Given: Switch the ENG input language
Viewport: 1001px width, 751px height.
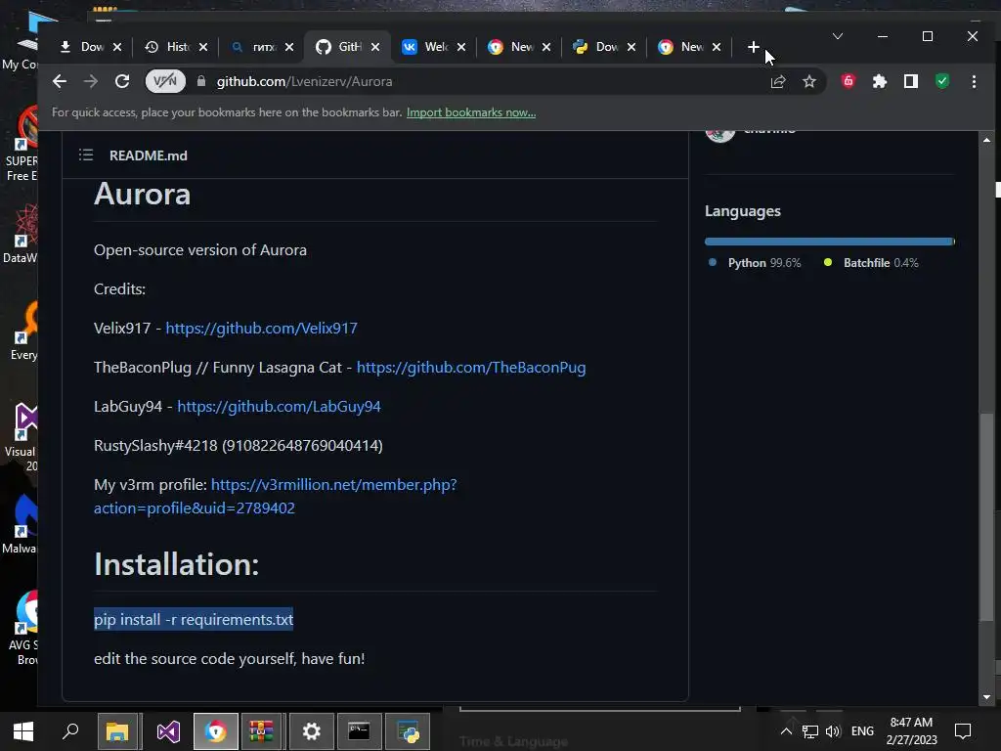Looking at the screenshot, I should (x=862, y=731).
